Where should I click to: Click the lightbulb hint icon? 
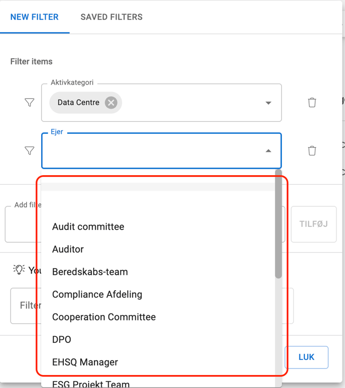tap(19, 270)
